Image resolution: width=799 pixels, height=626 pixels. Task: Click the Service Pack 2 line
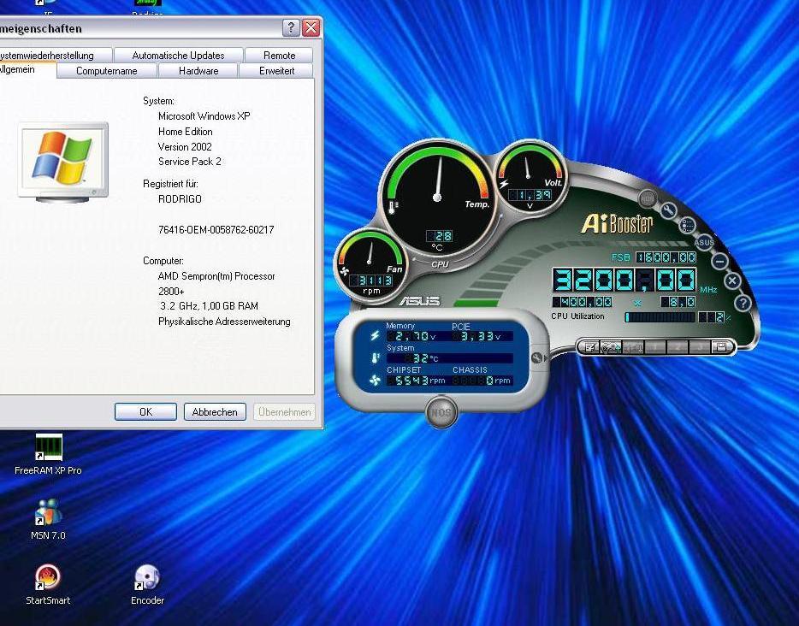[190, 162]
